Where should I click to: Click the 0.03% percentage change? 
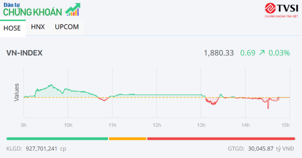pyautogui.click(x=279, y=53)
